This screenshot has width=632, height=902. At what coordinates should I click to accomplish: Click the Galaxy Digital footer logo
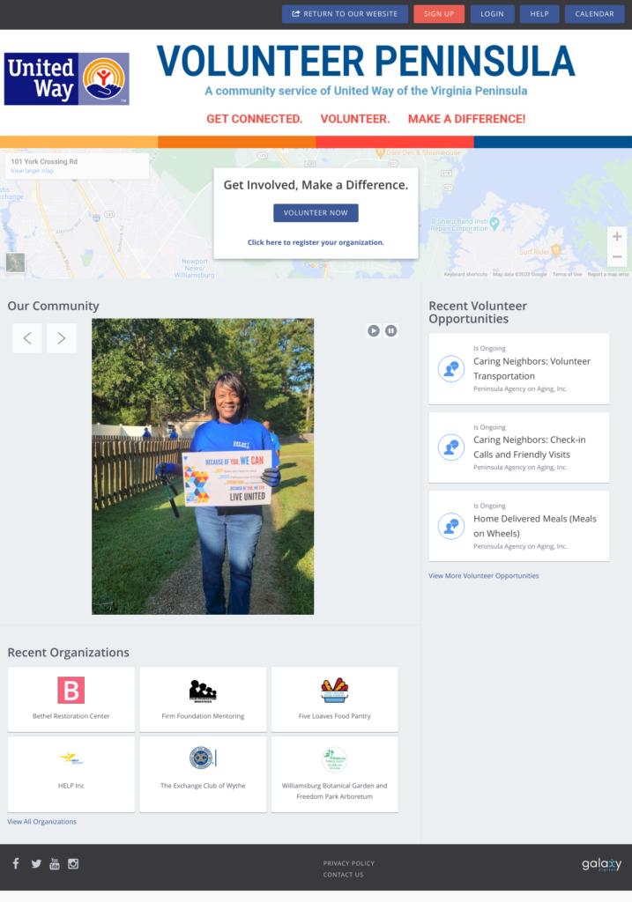point(601,865)
